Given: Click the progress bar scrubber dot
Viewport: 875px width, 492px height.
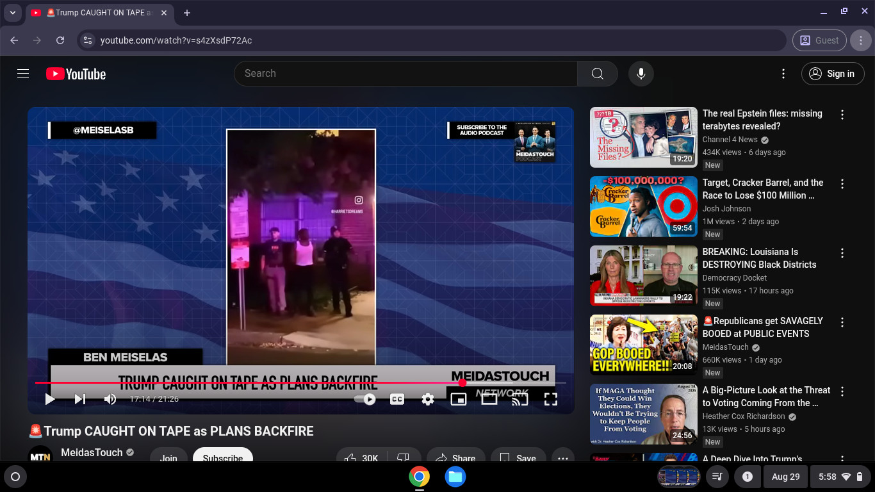Looking at the screenshot, I should (x=462, y=382).
